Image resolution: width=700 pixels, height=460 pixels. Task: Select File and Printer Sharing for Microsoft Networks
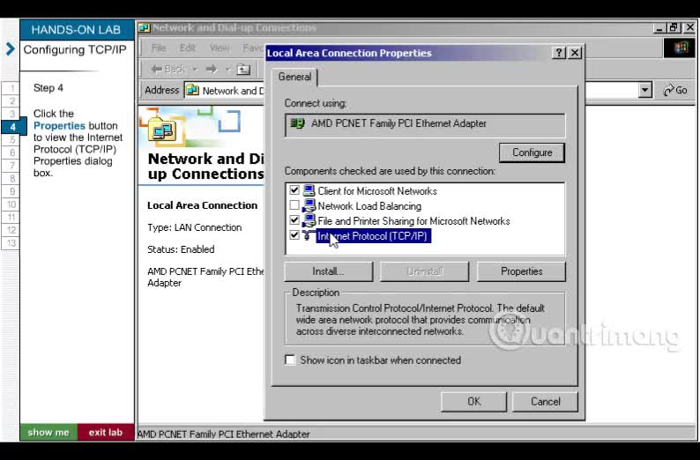pos(413,221)
